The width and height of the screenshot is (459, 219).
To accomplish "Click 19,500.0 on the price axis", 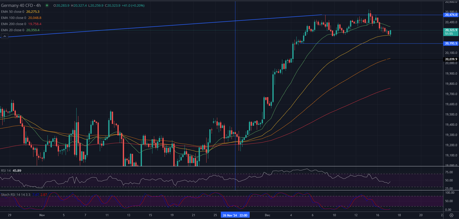I will click(451, 114).
